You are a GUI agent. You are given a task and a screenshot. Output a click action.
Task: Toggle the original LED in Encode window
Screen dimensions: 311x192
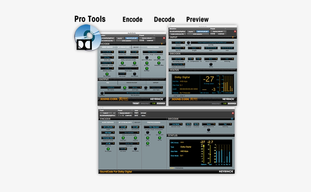[135, 63]
